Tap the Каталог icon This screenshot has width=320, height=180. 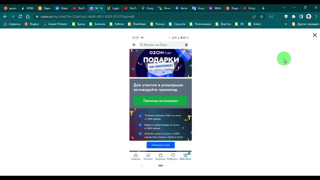[148, 157]
